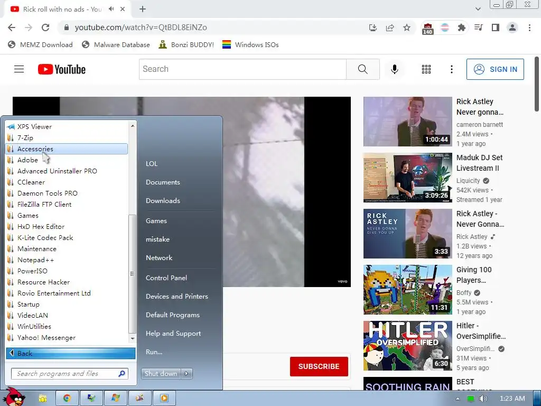Mute the tab via the speaker icon
The image size is (541, 406).
coord(111,9)
